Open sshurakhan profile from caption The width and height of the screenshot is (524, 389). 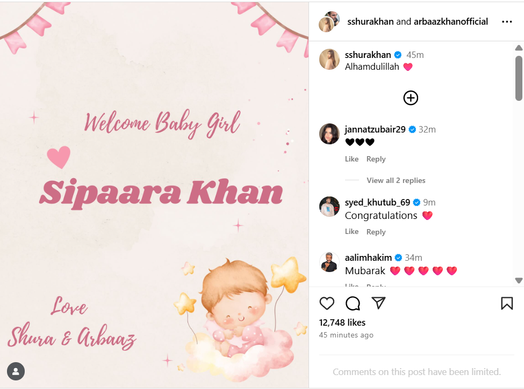coord(368,55)
